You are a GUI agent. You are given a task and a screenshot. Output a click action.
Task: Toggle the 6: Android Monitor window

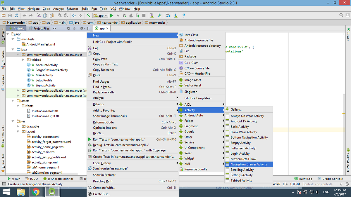(x=58, y=179)
